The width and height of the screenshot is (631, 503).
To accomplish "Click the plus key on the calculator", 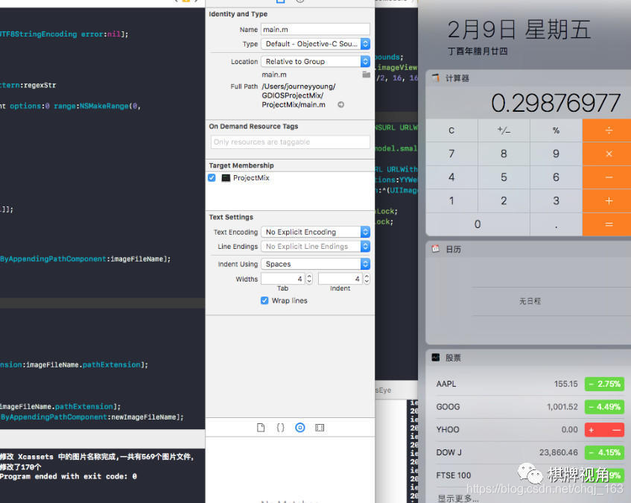I will [x=609, y=200].
